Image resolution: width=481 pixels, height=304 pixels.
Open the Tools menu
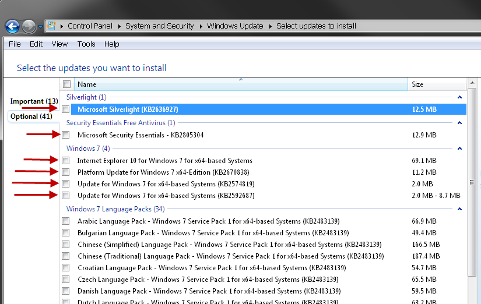pyautogui.click(x=86, y=44)
